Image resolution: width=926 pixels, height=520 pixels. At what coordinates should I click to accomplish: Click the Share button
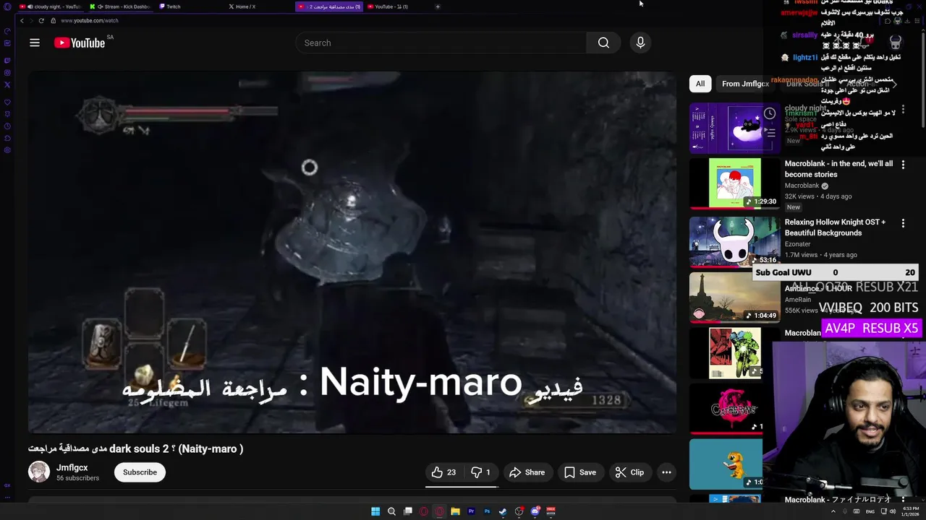527,472
